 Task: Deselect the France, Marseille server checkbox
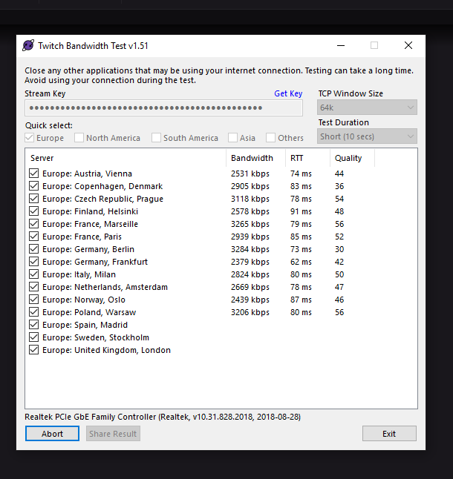tap(33, 224)
